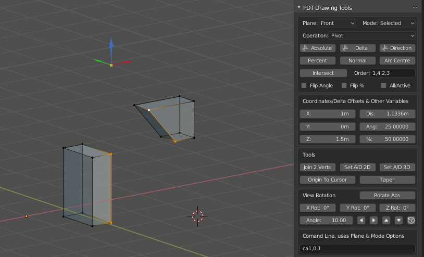Image resolution: width=424 pixels, height=257 pixels.
Task: Enable the Flip Angle checkbox
Action: point(304,85)
